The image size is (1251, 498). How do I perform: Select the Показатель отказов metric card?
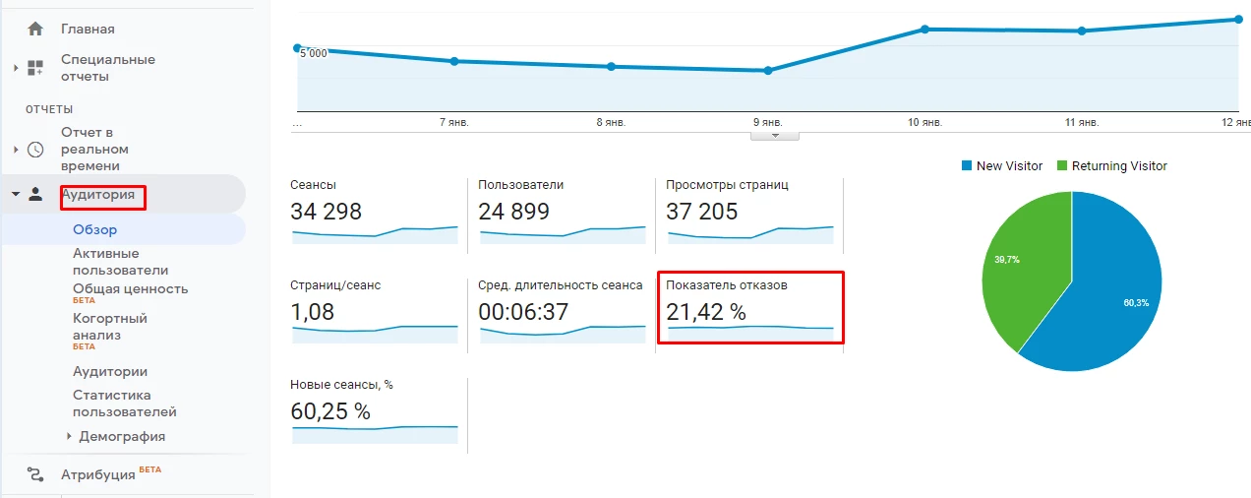tap(750, 309)
